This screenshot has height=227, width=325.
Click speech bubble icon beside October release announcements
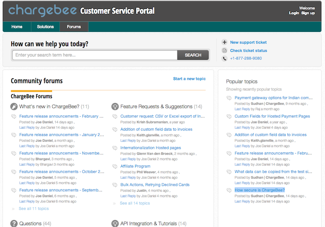(13, 172)
